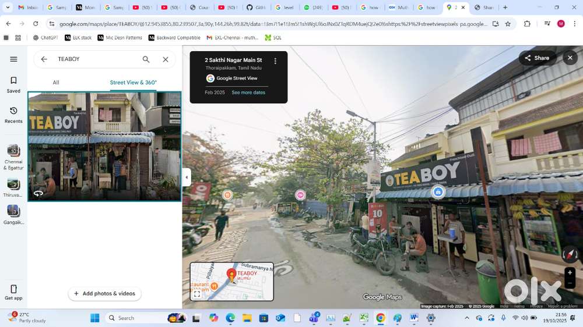Click the compass icon in Street View
The height and width of the screenshot is (327, 583).
570,255
